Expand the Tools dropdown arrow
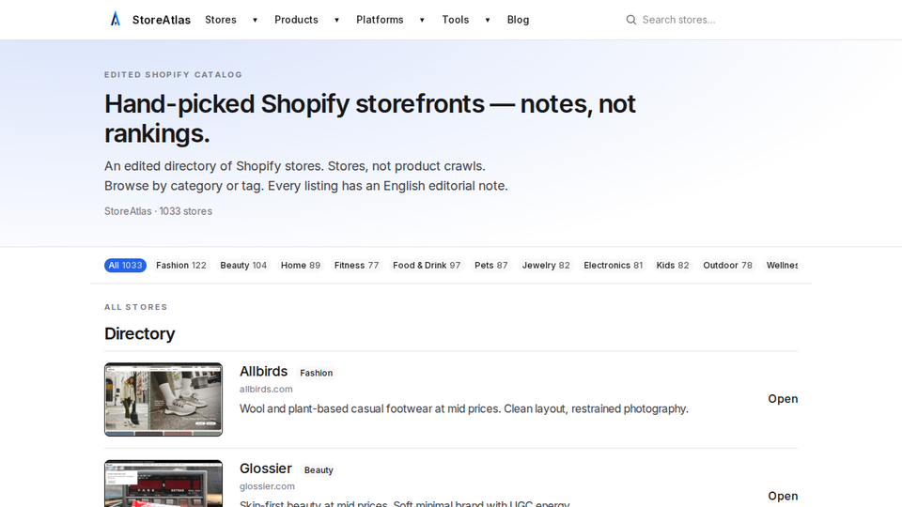 [x=488, y=20]
